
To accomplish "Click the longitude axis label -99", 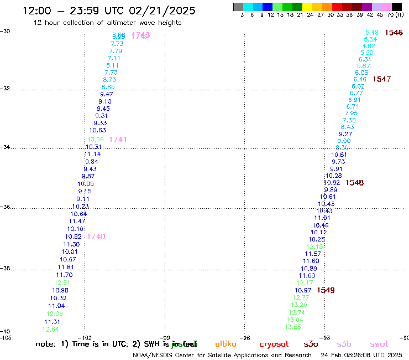I will click(x=165, y=338).
